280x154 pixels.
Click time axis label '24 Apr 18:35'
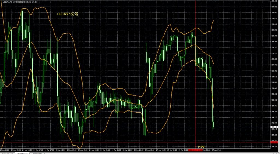61,150
